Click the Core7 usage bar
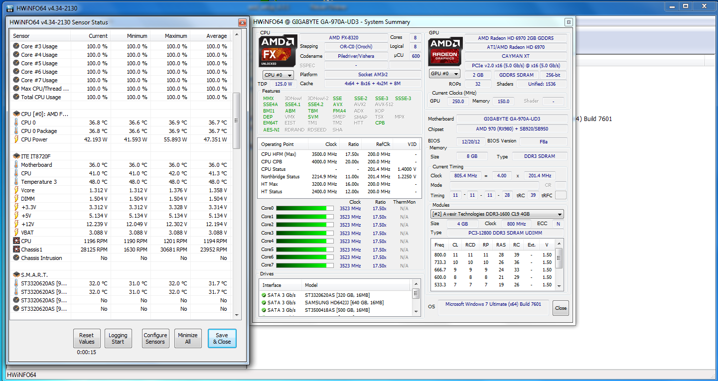This screenshot has height=381, width=718. click(x=305, y=265)
